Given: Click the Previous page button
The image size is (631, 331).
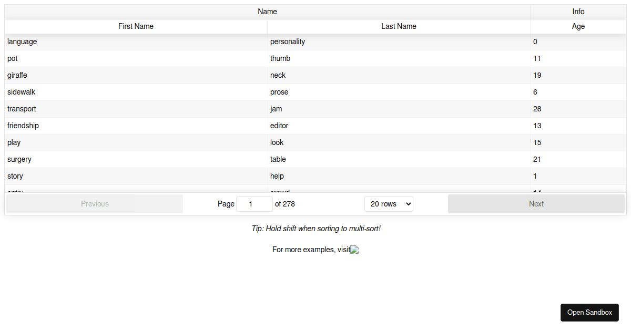Looking at the screenshot, I should 95,203.
